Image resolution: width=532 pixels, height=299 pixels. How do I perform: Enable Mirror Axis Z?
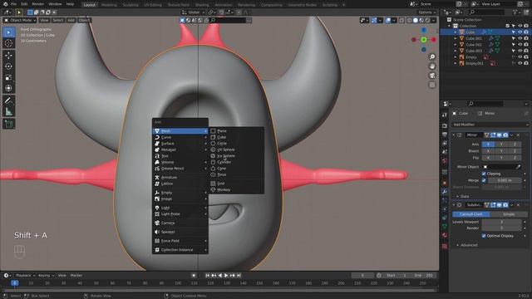pos(515,144)
